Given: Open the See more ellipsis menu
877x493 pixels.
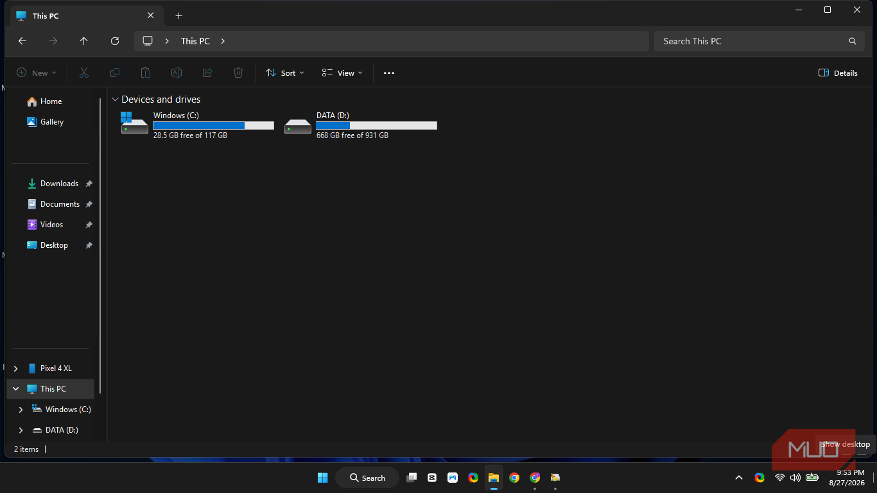Looking at the screenshot, I should [x=389, y=73].
